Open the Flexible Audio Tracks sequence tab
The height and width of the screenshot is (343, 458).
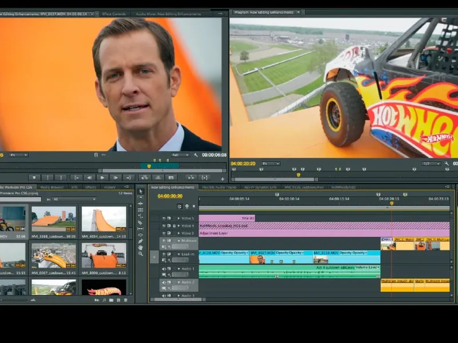tap(220, 187)
